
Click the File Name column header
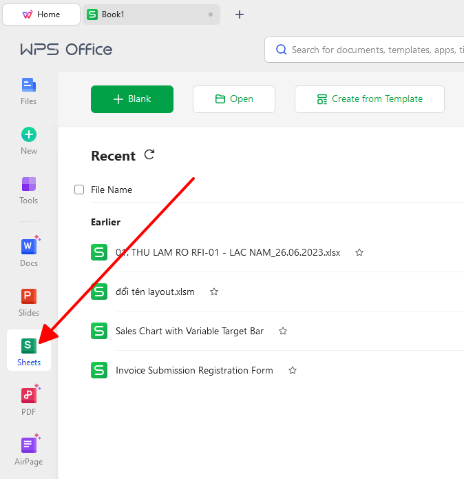click(112, 190)
